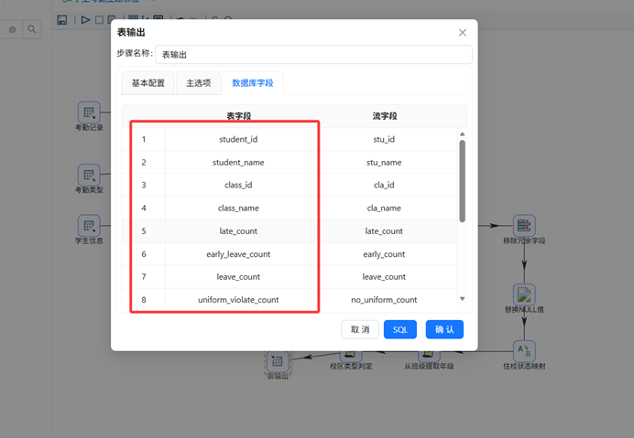Select table field uniform_violate_count
The height and width of the screenshot is (438, 634).
click(x=238, y=300)
